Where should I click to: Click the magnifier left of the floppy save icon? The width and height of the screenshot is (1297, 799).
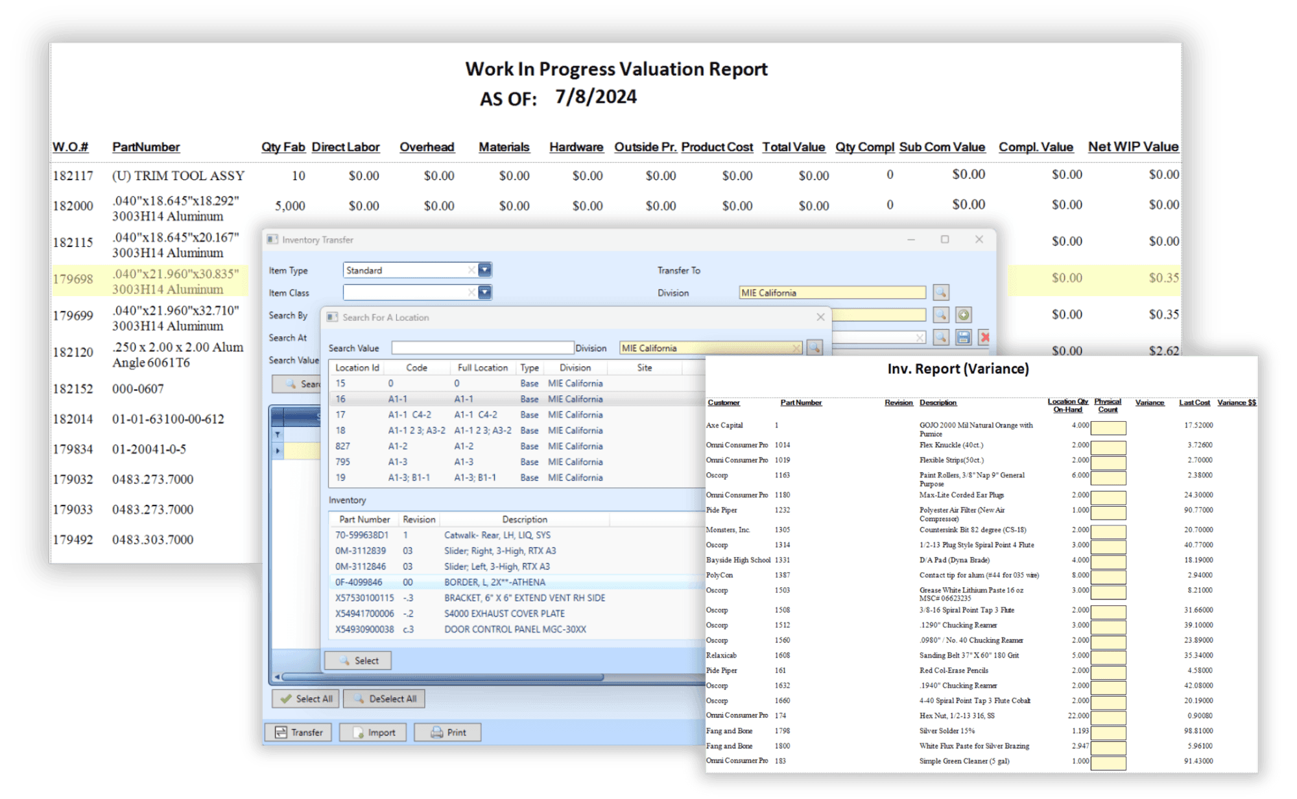[940, 337]
